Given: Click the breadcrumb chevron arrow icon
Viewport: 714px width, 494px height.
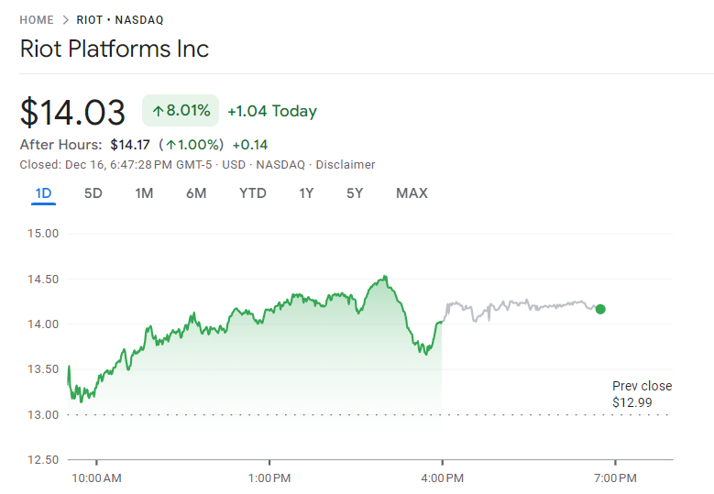Looking at the screenshot, I should tap(66, 20).
